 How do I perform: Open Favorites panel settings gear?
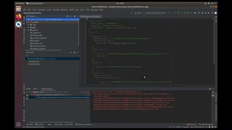74,52
